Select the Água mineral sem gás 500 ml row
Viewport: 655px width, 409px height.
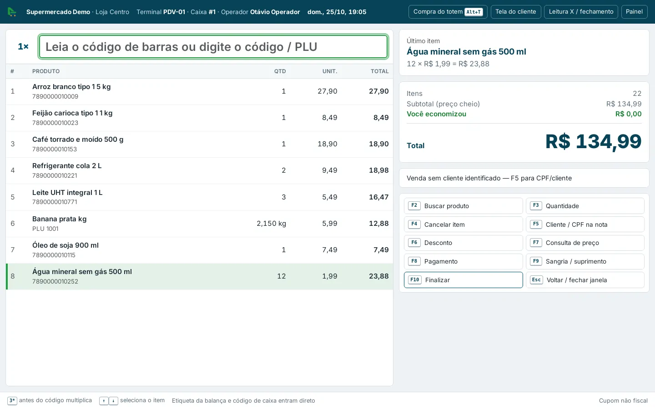pos(199,276)
